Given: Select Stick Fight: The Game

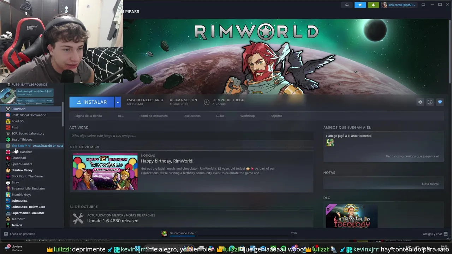Looking at the screenshot, I should coord(27,176).
